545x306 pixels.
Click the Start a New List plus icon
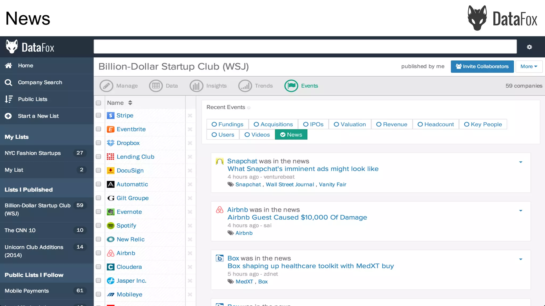(x=8, y=116)
